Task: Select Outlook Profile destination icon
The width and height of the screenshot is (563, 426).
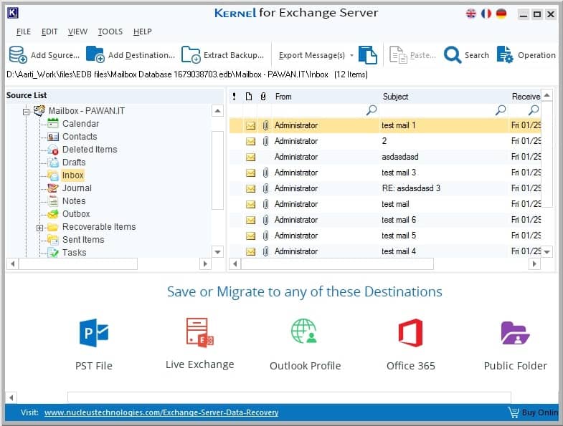Action: coord(304,331)
